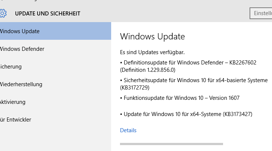The image size is (272, 151).
Task: Go to the Sicherung section
Action: (11, 67)
